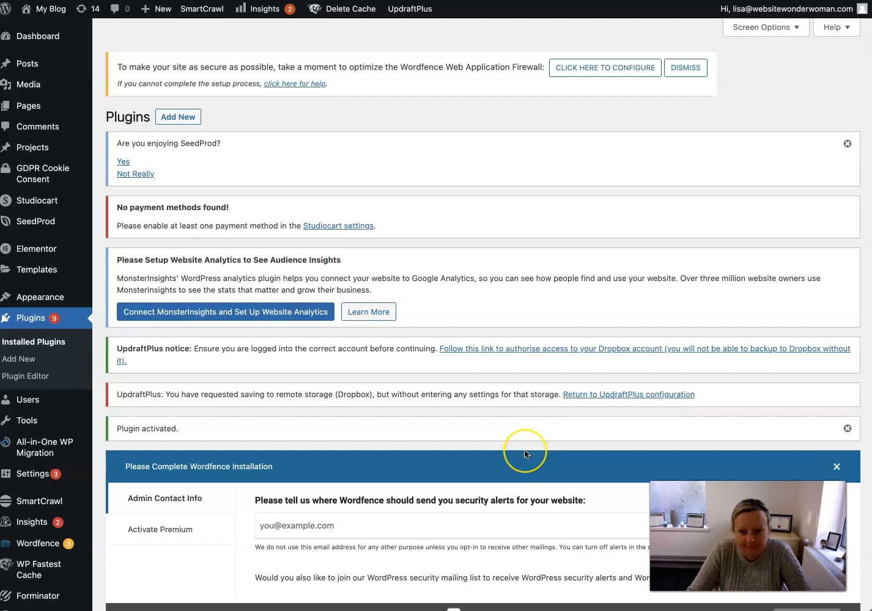This screenshot has width=872, height=611.
Task: Open the user account menu at top right
Action: pyautogui.click(x=793, y=9)
